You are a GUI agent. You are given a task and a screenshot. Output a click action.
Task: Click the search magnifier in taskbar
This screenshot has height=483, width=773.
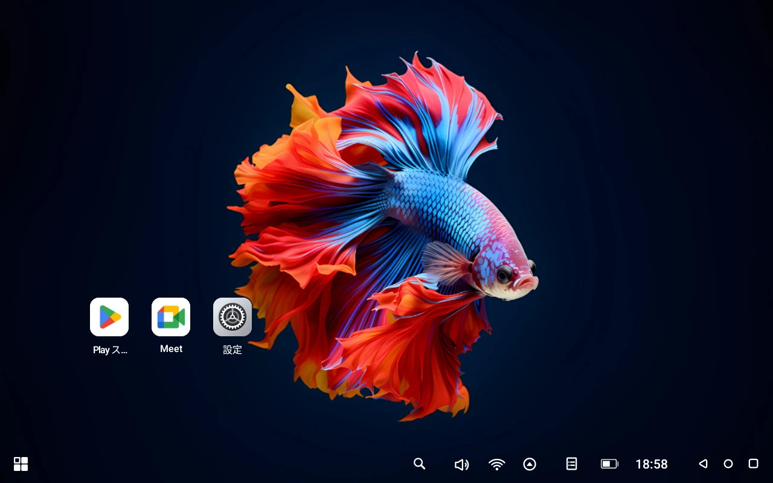419,464
